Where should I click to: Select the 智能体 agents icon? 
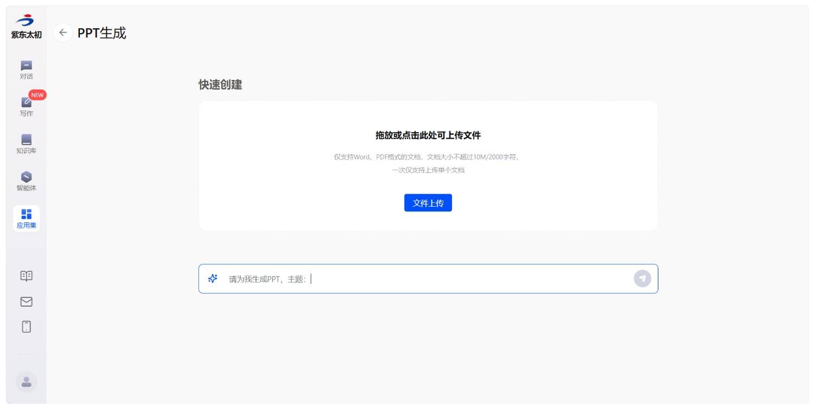[x=26, y=182]
